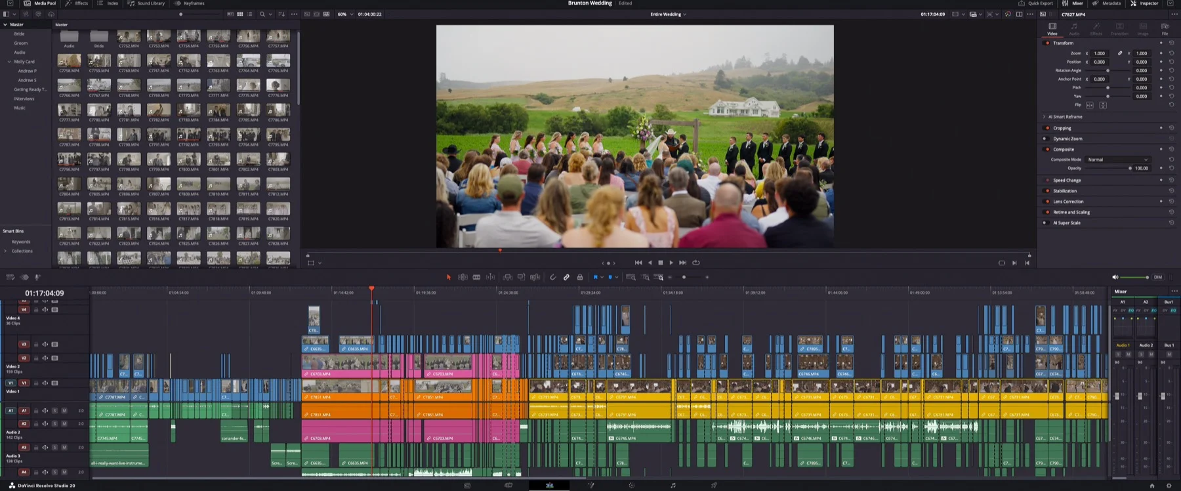Toggle the Cropping enable switch

1047,128
